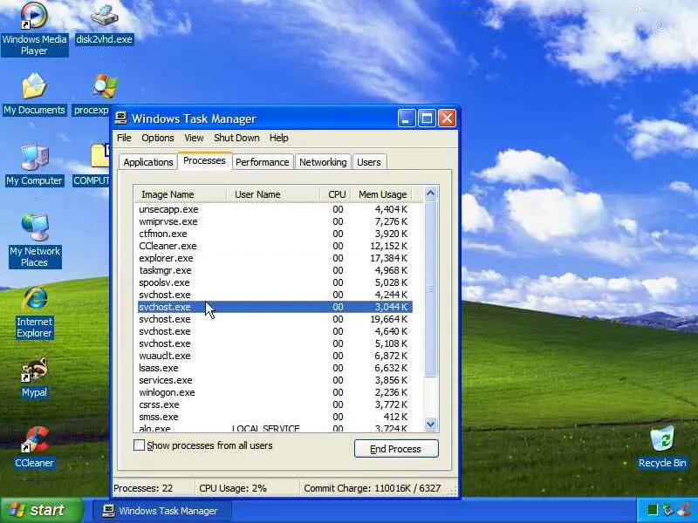Select the CCleaner.exe process

[275, 246]
